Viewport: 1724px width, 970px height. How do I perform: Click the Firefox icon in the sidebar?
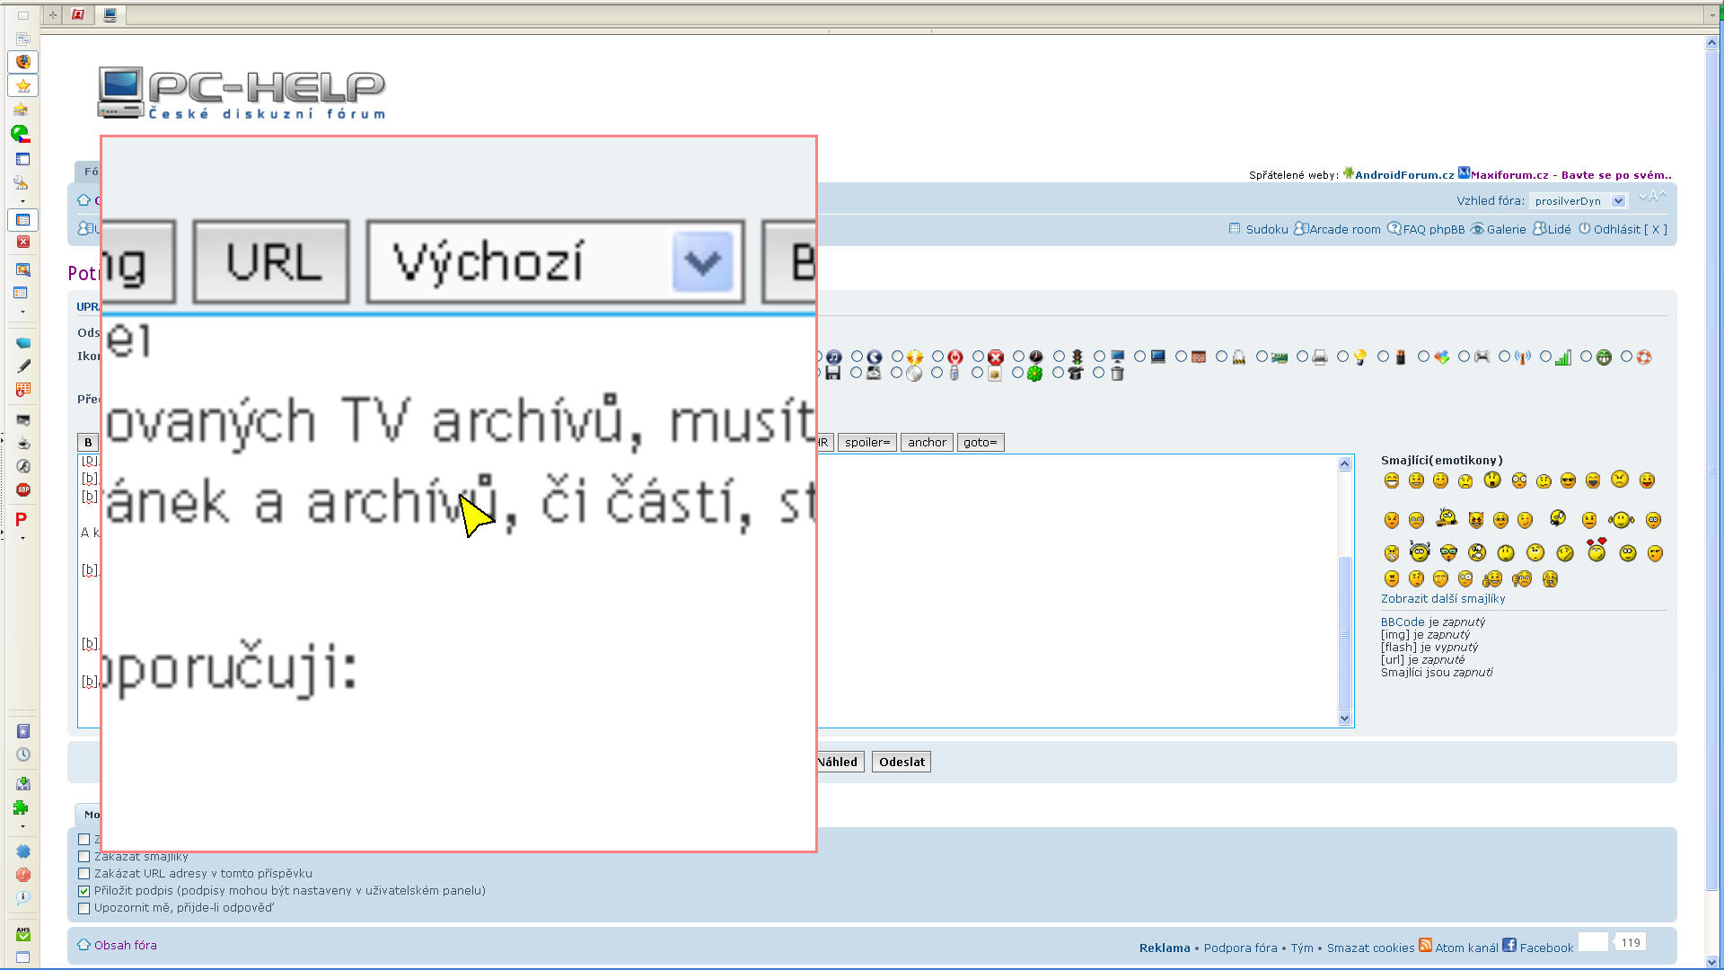23,62
